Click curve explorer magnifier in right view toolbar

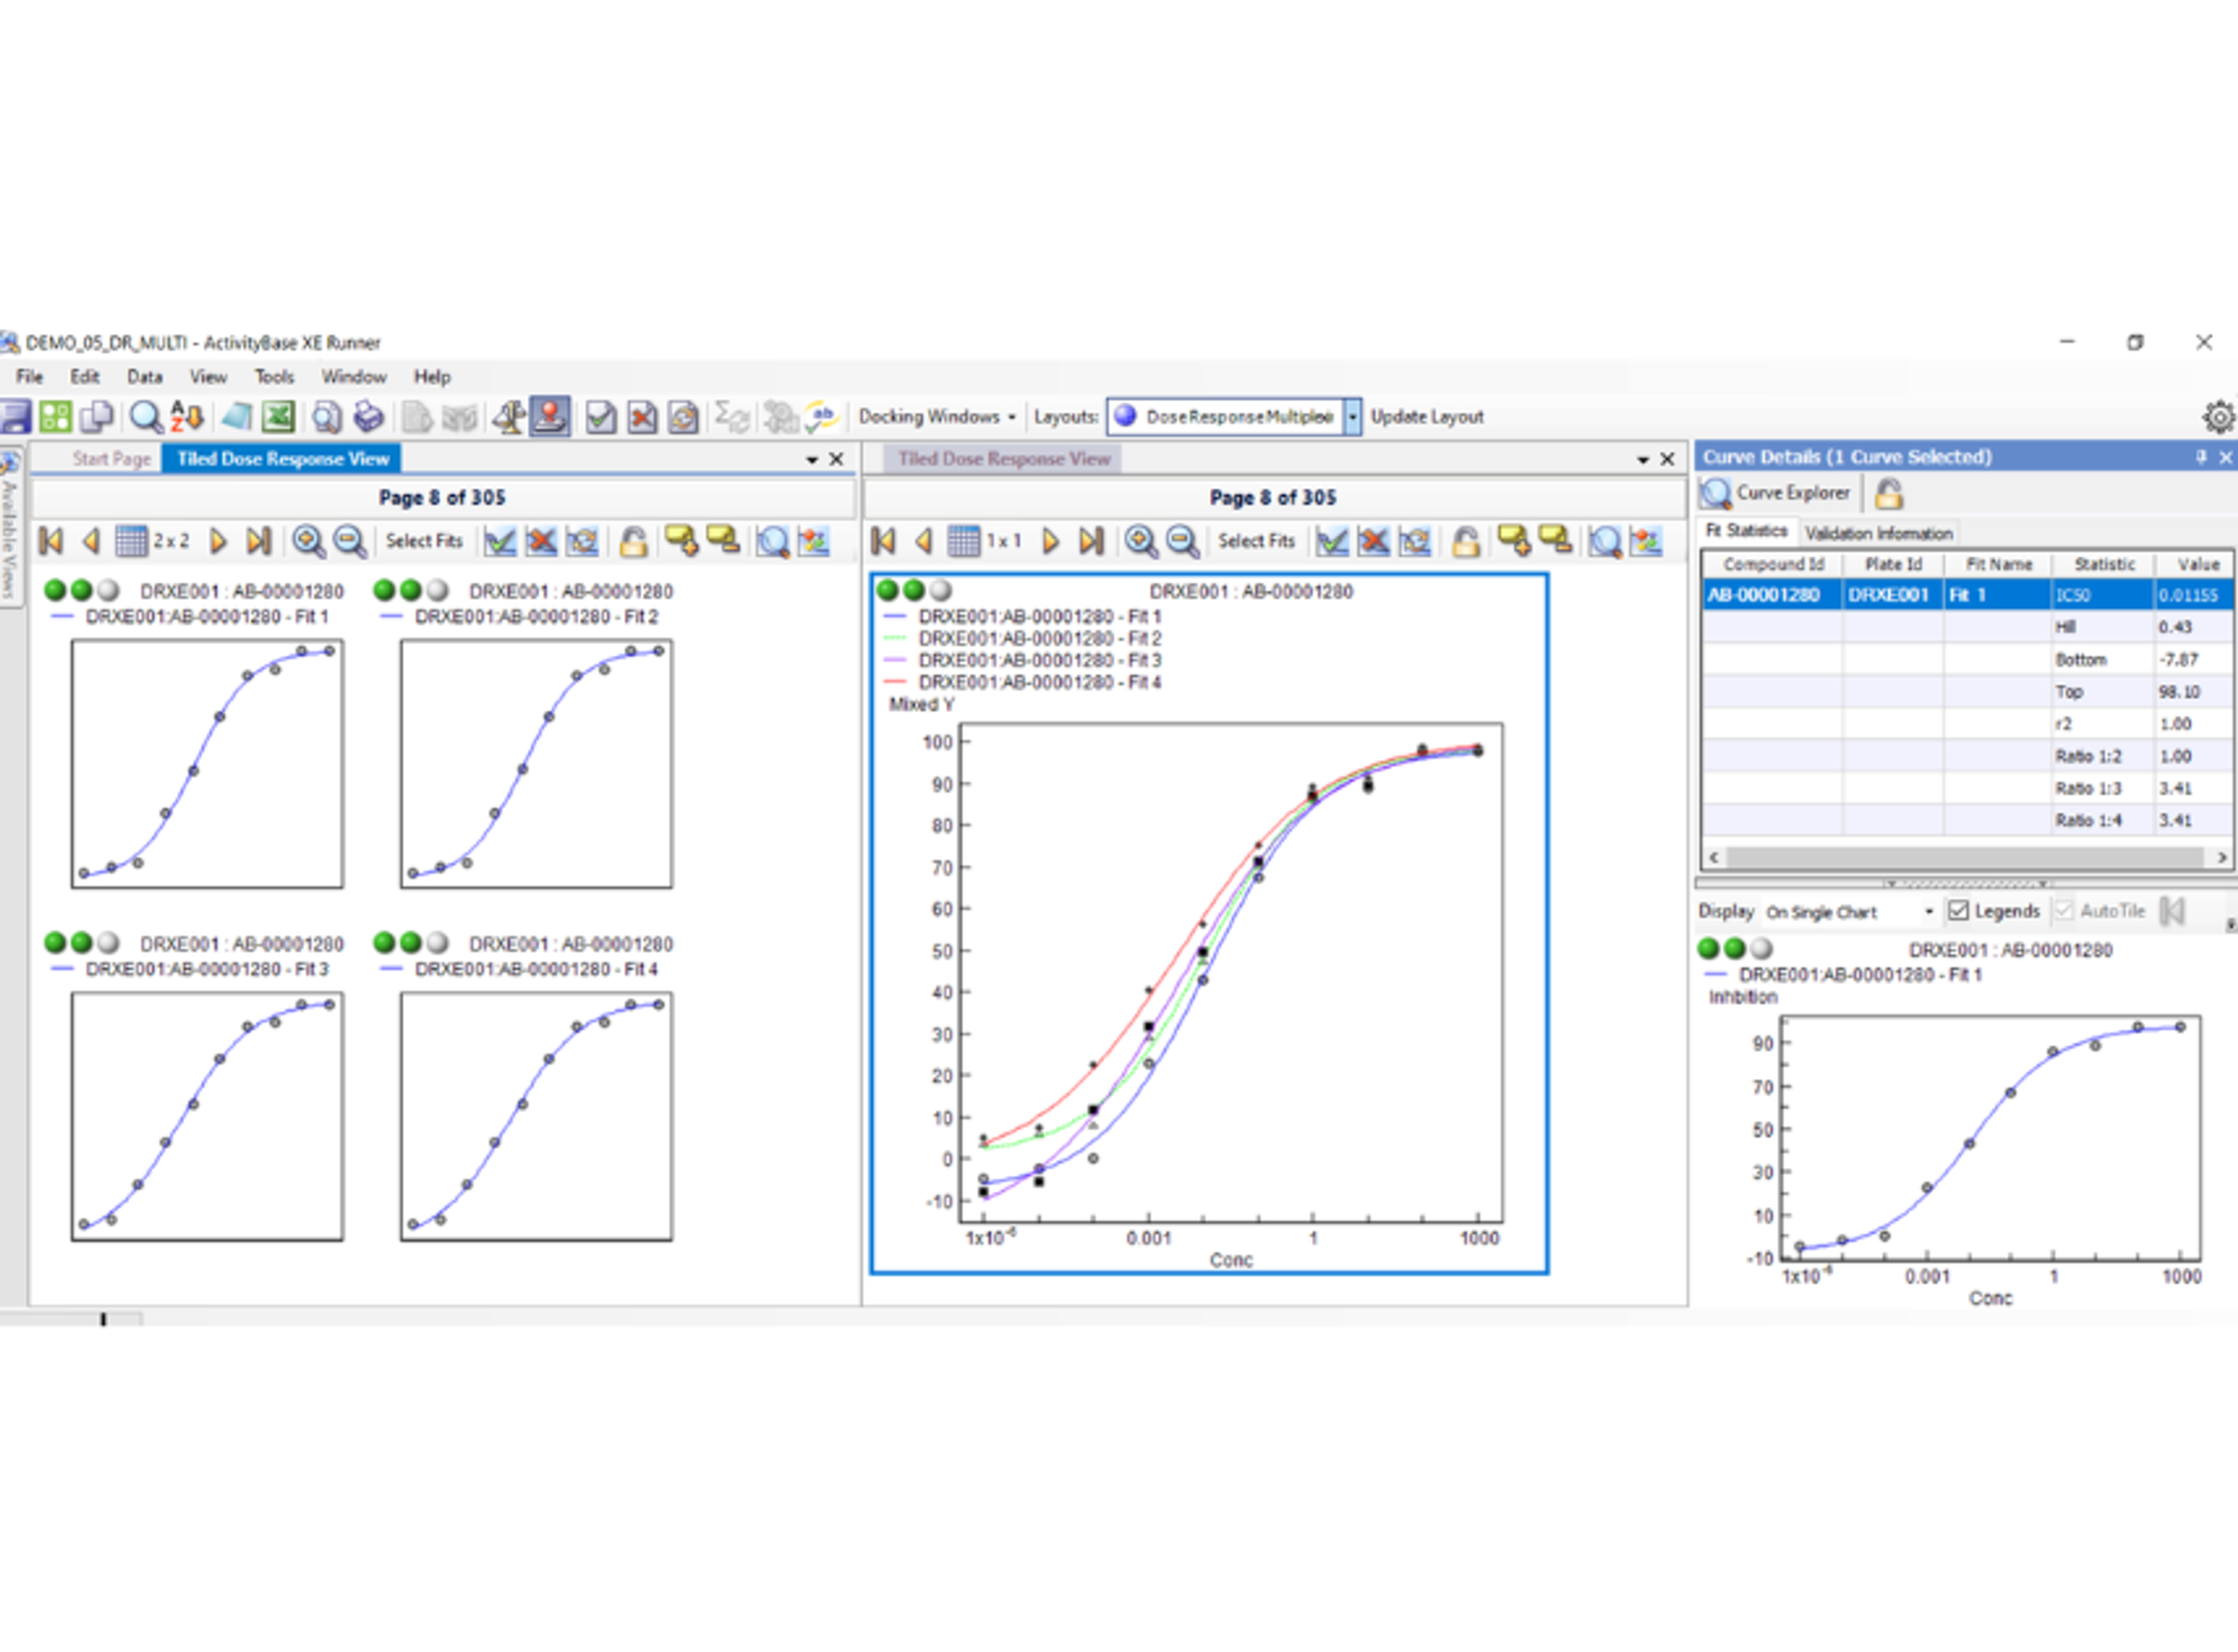click(1605, 541)
